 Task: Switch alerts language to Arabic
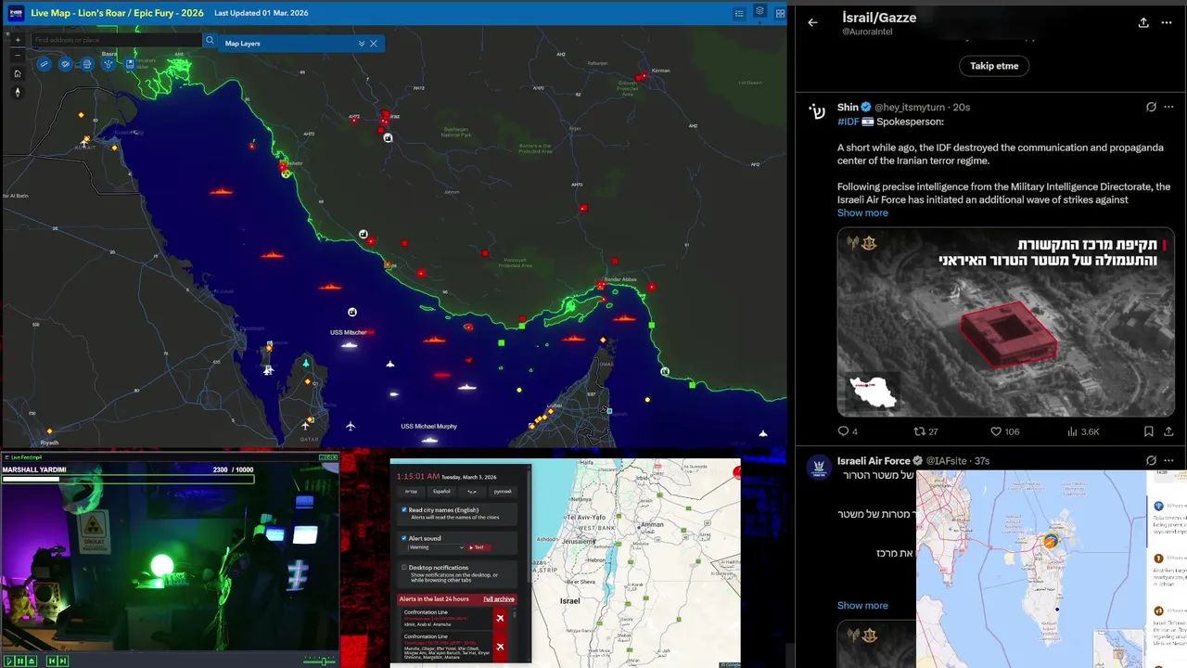coord(472,491)
